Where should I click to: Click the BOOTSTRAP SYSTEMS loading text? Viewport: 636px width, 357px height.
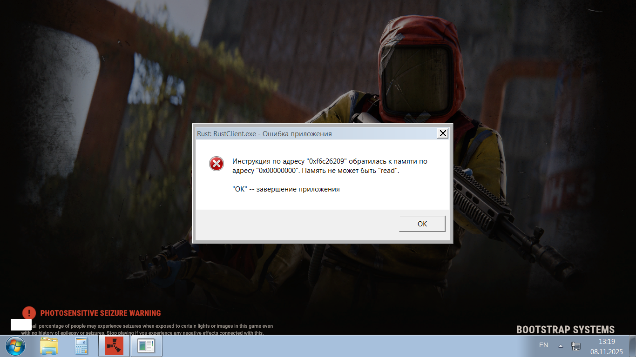pos(565,330)
